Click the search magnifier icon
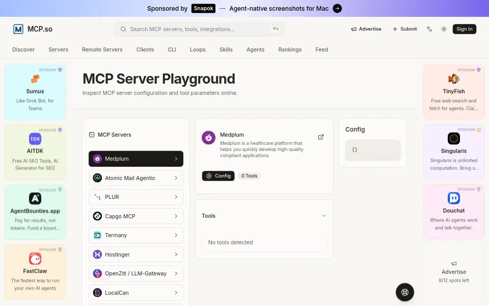Image resolution: width=489 pixels, height=306 pixels. pos(123,29)
